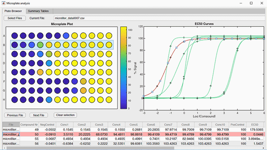Click the first well in row D

15,63
